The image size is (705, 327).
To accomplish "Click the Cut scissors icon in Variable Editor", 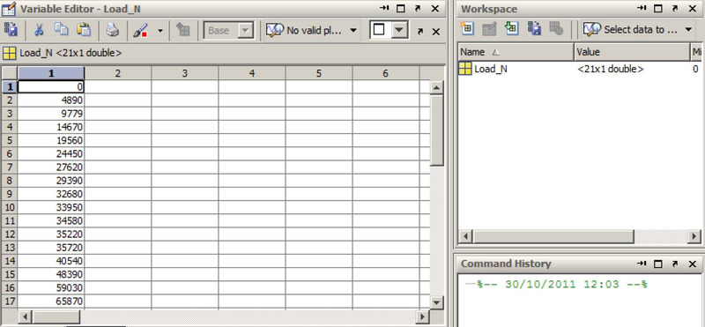I will click(x=39, y=30).
